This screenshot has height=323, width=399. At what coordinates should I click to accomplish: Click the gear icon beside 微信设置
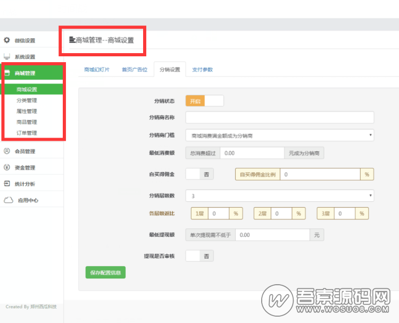click(7, 40)
